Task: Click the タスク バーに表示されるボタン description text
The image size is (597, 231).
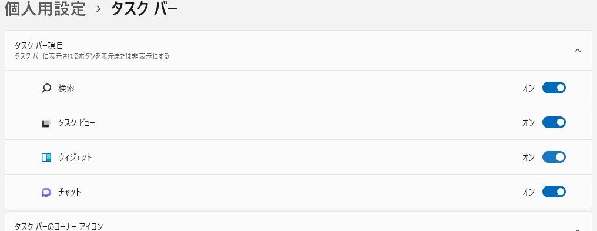Action: (x=92, y=56)
